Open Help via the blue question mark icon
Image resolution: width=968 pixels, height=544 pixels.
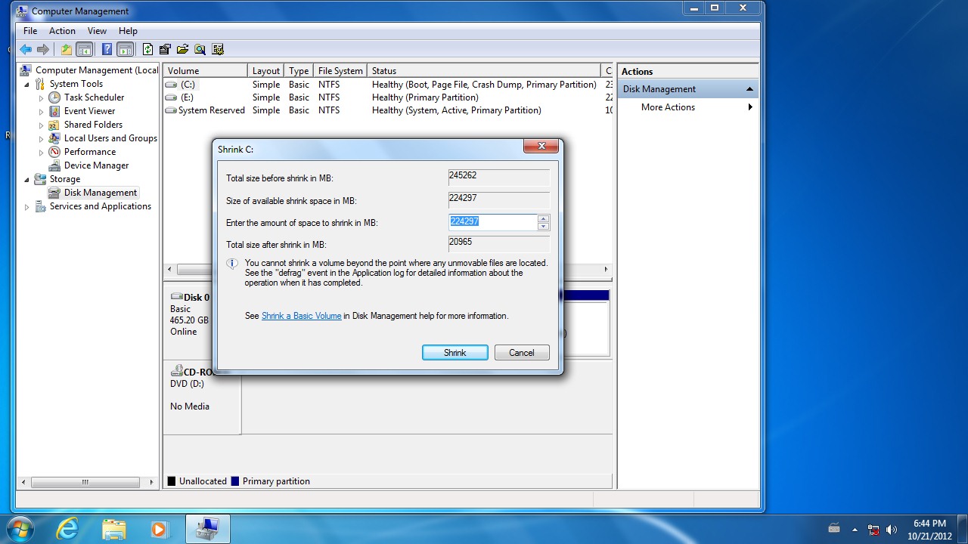point(107,50)
